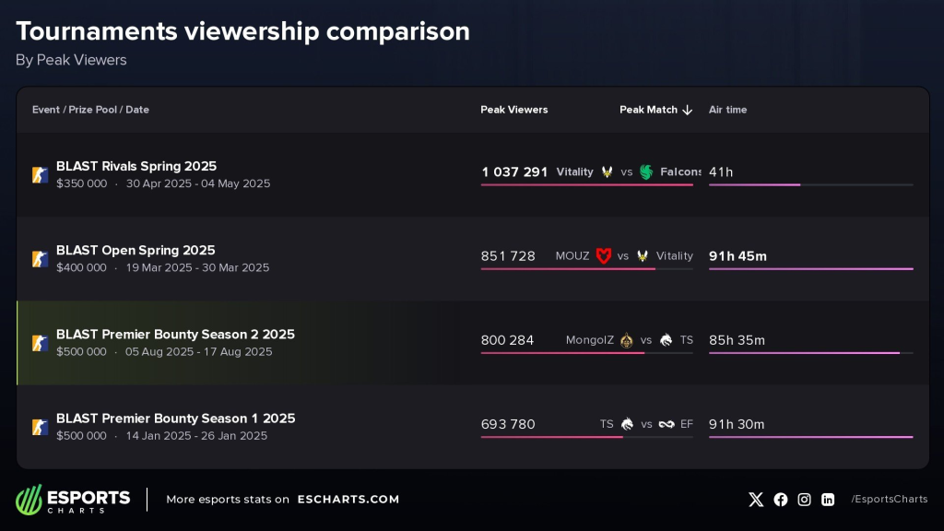Open BLAST Open Spring 2025 event
The image size is (944, 531).
click(136, 250)
